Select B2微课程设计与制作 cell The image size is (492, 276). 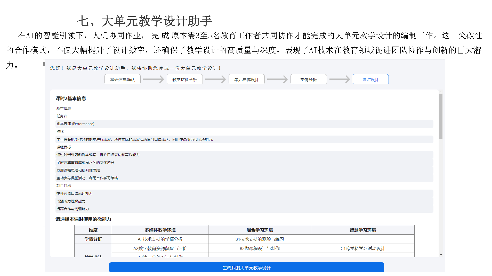point(260,248)
